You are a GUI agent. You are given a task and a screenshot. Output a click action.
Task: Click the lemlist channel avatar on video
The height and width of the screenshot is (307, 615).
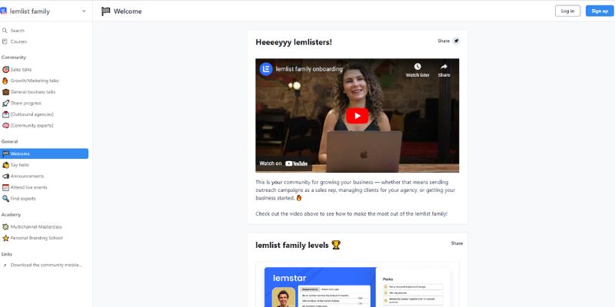point(266,69)
